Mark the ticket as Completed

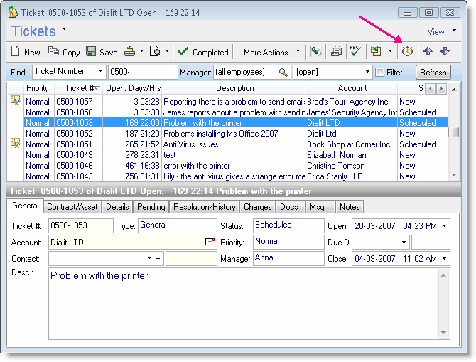pyautogui.click(x=203, y=52)
